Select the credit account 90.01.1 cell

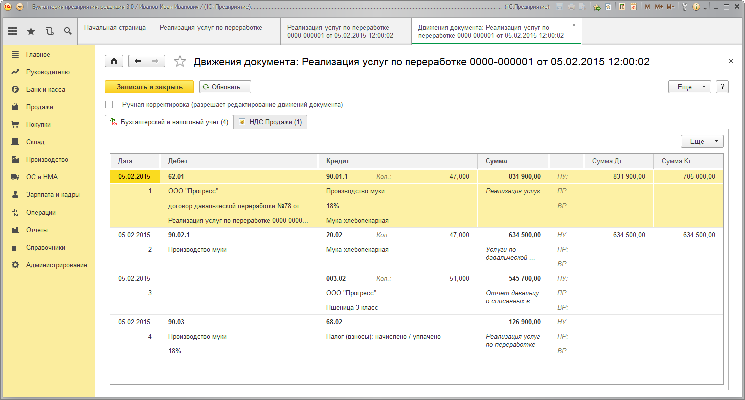point(343,176)
